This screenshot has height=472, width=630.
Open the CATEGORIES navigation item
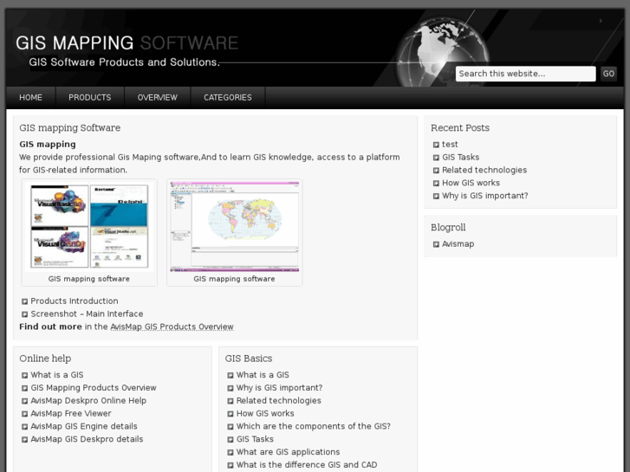pos(228,98)
